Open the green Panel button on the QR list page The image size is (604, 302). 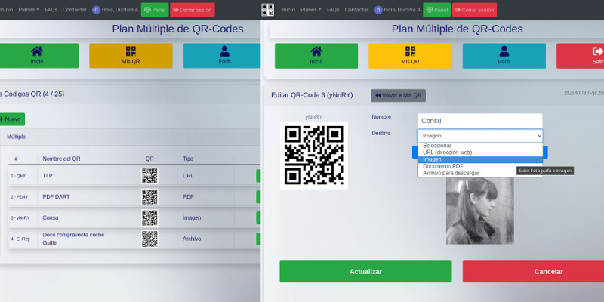point(155,10)
